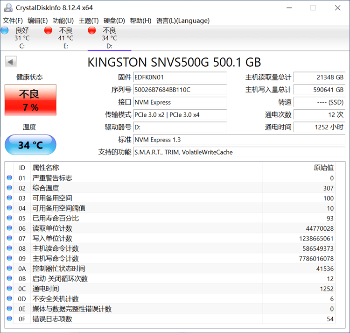
Task: Select raw value 1238665061
Action: click(x=316, y=239)
